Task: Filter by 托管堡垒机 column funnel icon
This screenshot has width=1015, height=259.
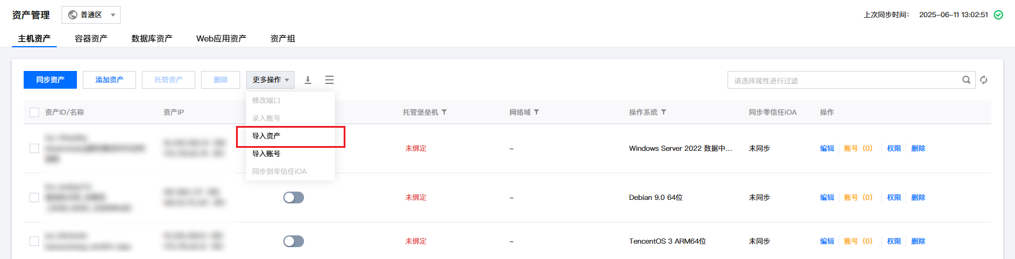Action: [444, 112]
